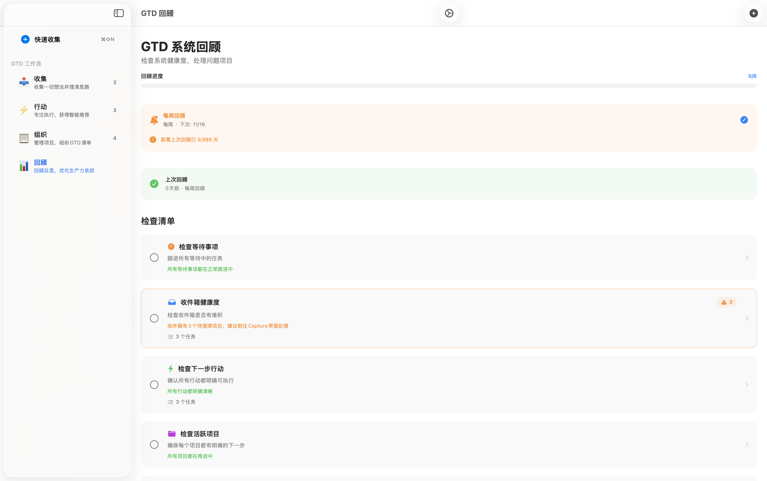
Task: Click the top-right add button
Action: (x=753, y=13)
